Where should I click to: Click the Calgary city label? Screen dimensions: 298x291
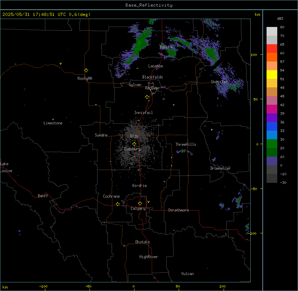(138, 208)
